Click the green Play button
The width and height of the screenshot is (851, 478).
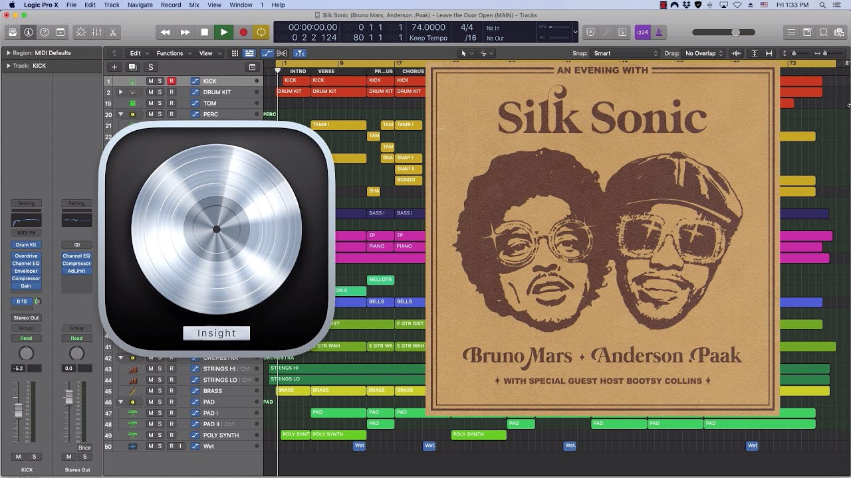pos(223,32)
